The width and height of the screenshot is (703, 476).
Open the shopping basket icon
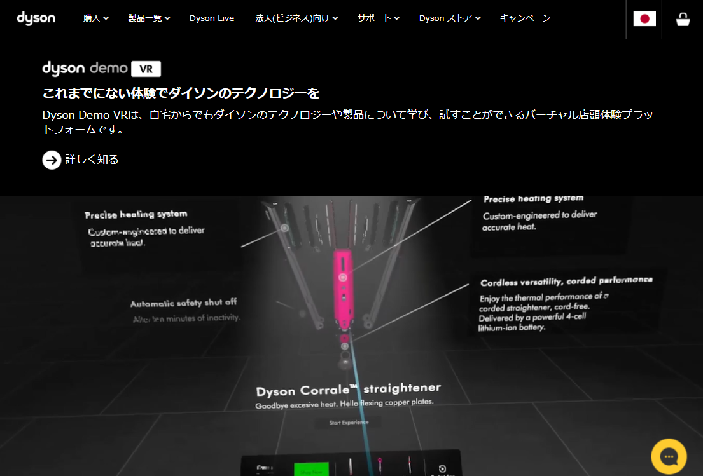click(x=683, y=19)
